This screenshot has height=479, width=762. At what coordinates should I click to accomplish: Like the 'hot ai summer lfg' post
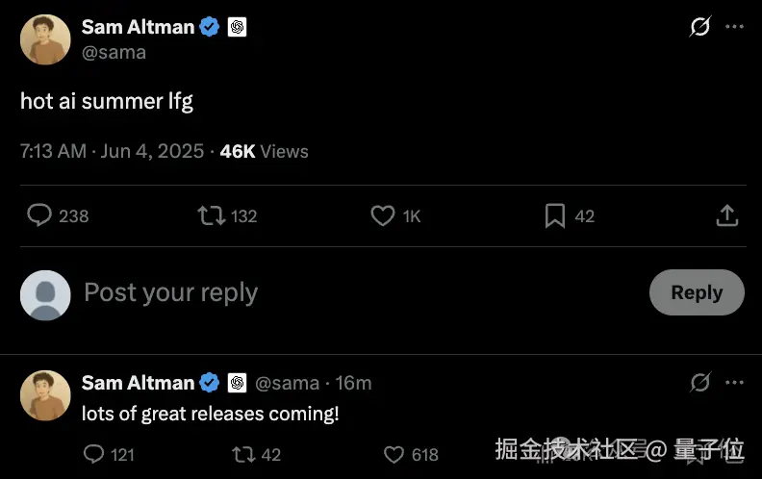pos(383,215)
